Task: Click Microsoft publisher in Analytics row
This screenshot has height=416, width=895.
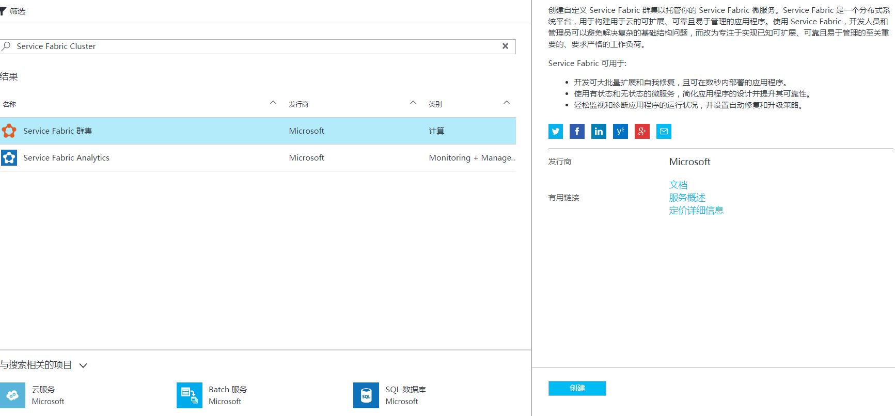Action: pos(307,158)
